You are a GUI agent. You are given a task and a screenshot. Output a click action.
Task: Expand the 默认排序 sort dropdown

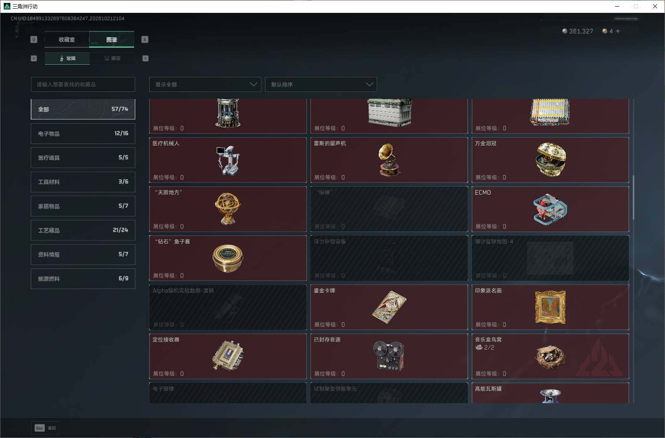tap(321, 84)
